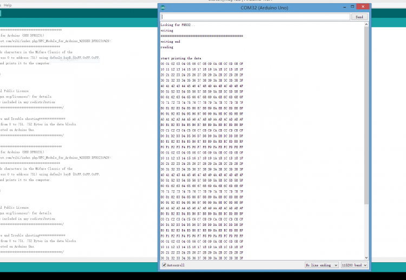Open the No line ending dropdown
Screen dimensions: 406x280
[321, 265]
